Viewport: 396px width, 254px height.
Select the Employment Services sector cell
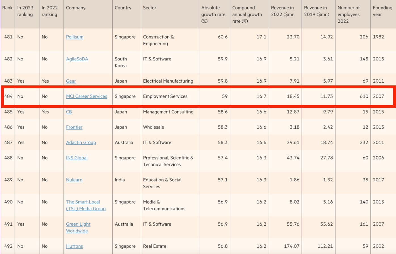click(x=165, y=96)
